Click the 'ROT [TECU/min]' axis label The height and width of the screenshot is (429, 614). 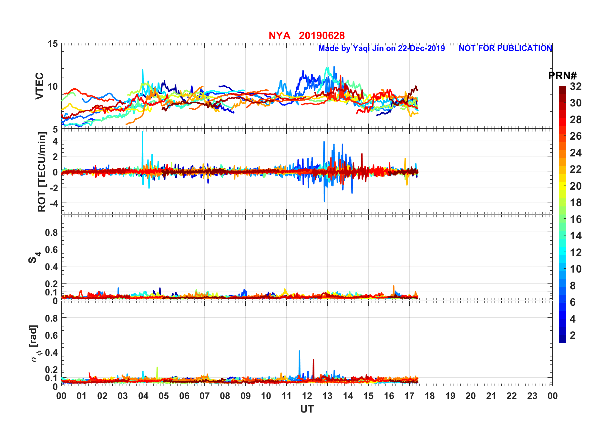42,172
